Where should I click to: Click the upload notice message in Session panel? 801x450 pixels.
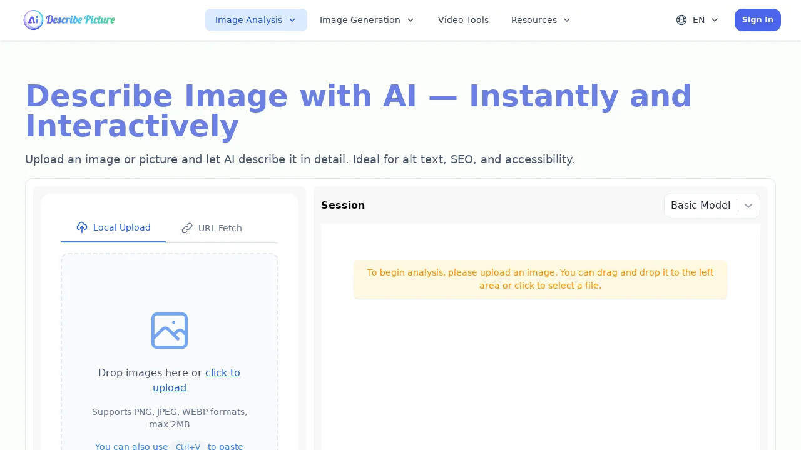(540, 279)
